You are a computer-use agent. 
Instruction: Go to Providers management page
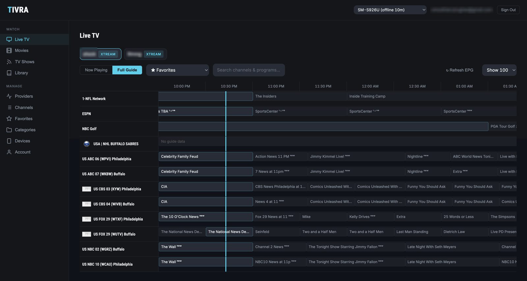click(34, 96)
